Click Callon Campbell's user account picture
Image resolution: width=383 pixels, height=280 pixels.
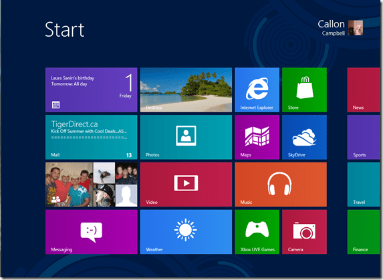pos(356,28)
